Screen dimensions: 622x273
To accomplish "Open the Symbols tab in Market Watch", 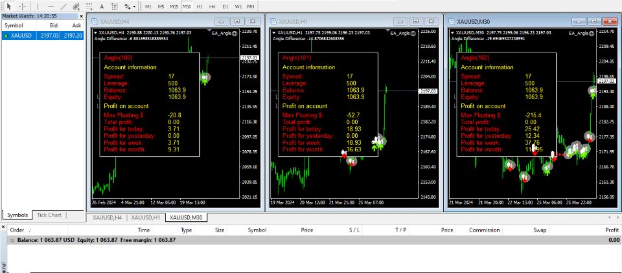I will (17, 215).
